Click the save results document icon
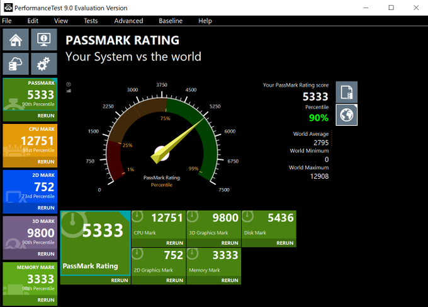Viewport: 428px width, 307px height. [346, 92]
